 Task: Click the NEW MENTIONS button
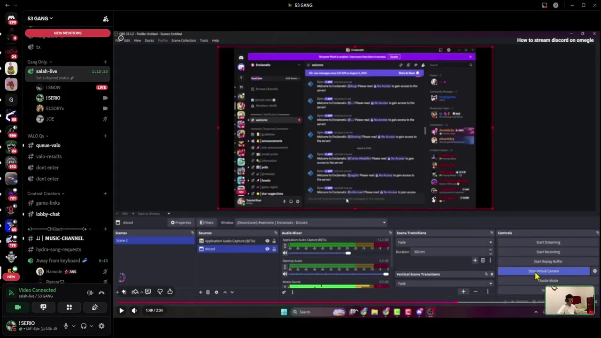[68, 33]
